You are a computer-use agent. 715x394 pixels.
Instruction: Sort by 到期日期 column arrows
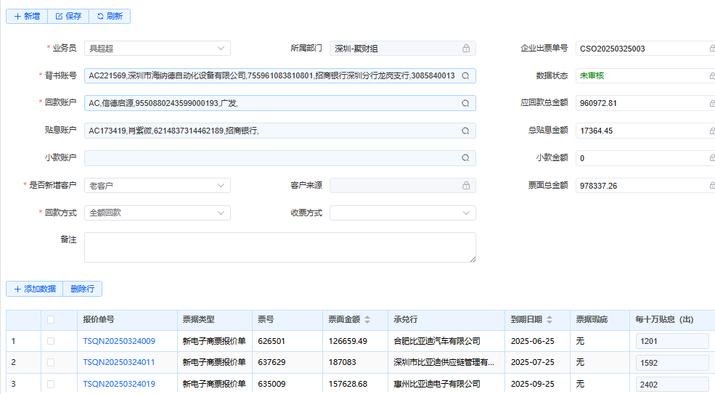point(549,320)
